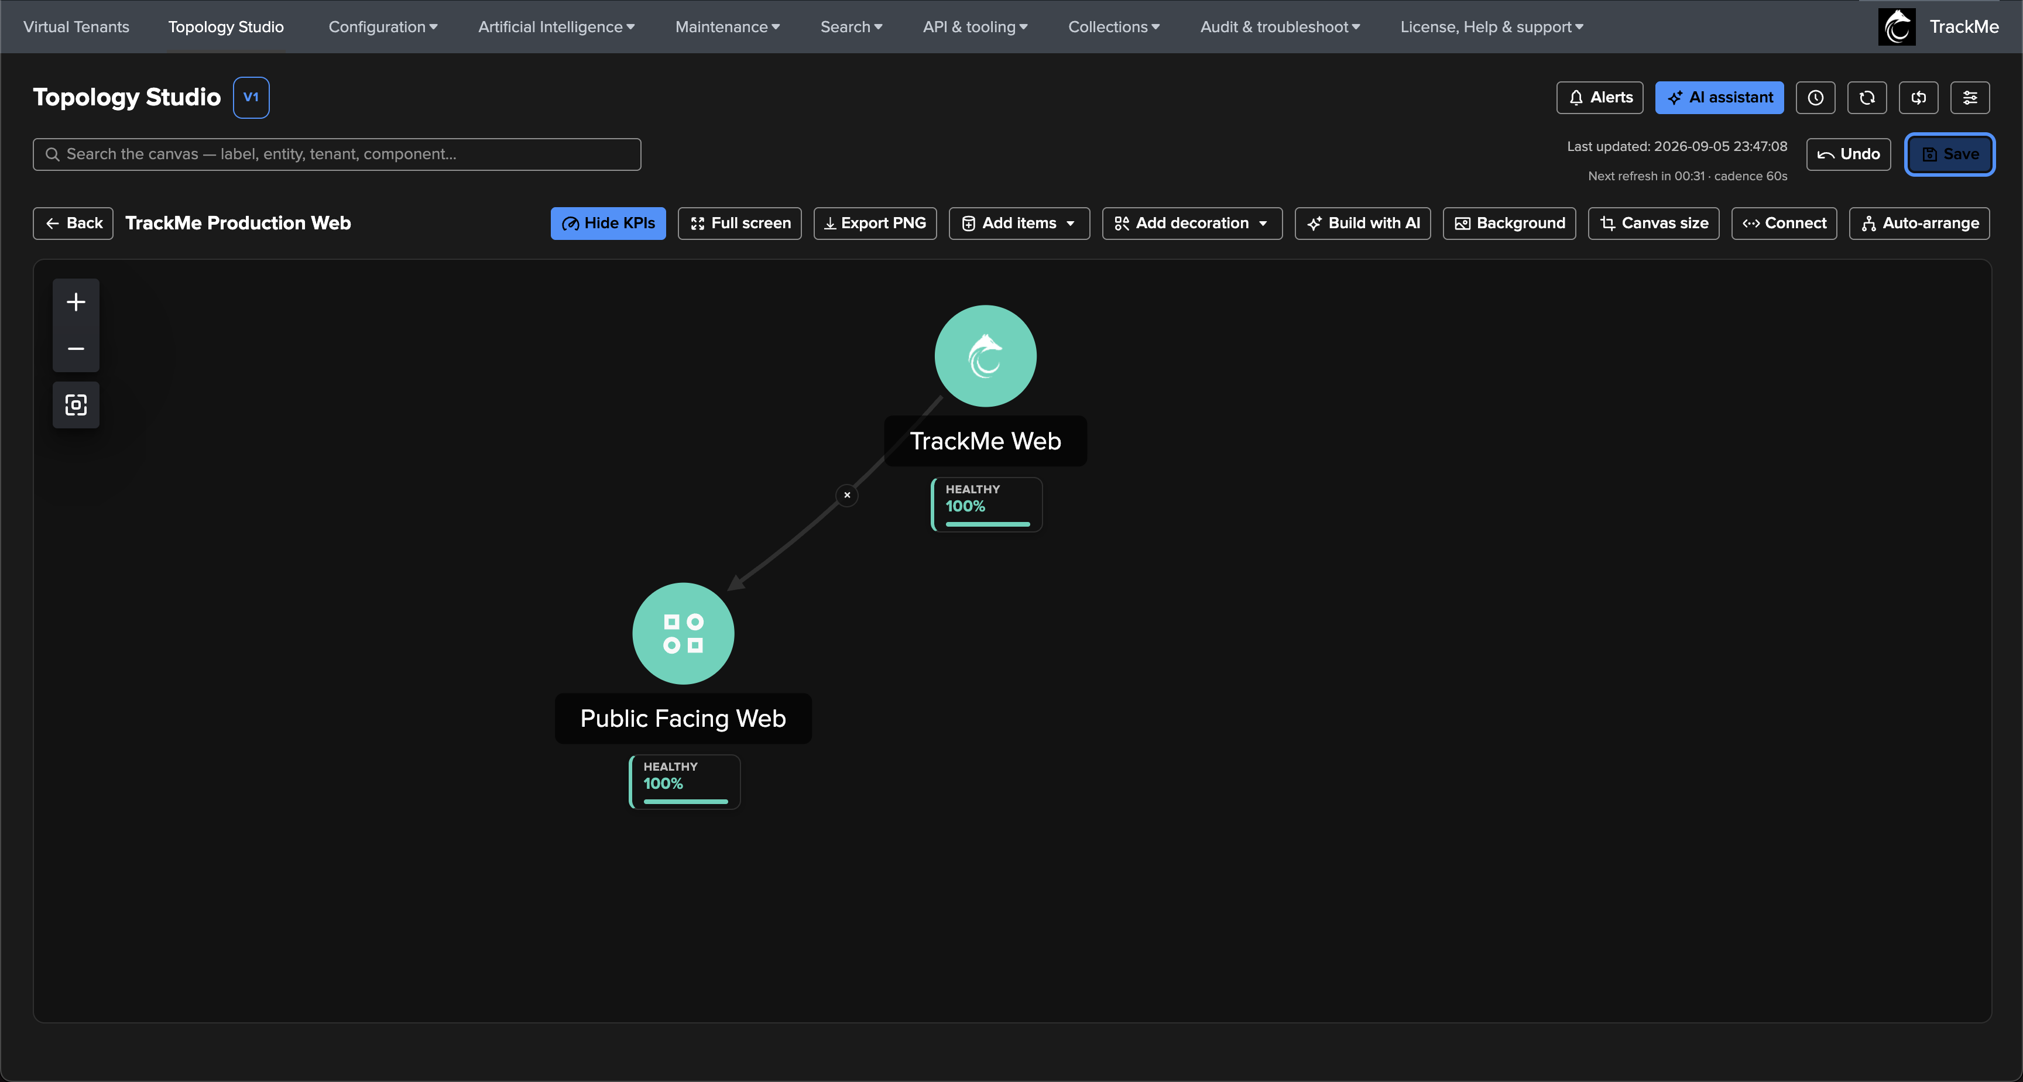Open Canvas size options

click(1654, 223)
